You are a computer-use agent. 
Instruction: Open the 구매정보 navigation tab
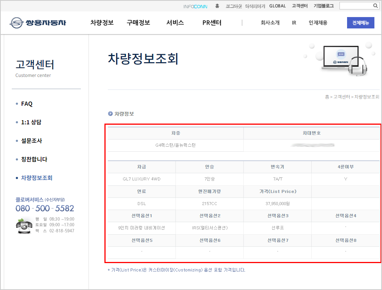[x=138, y=23]
